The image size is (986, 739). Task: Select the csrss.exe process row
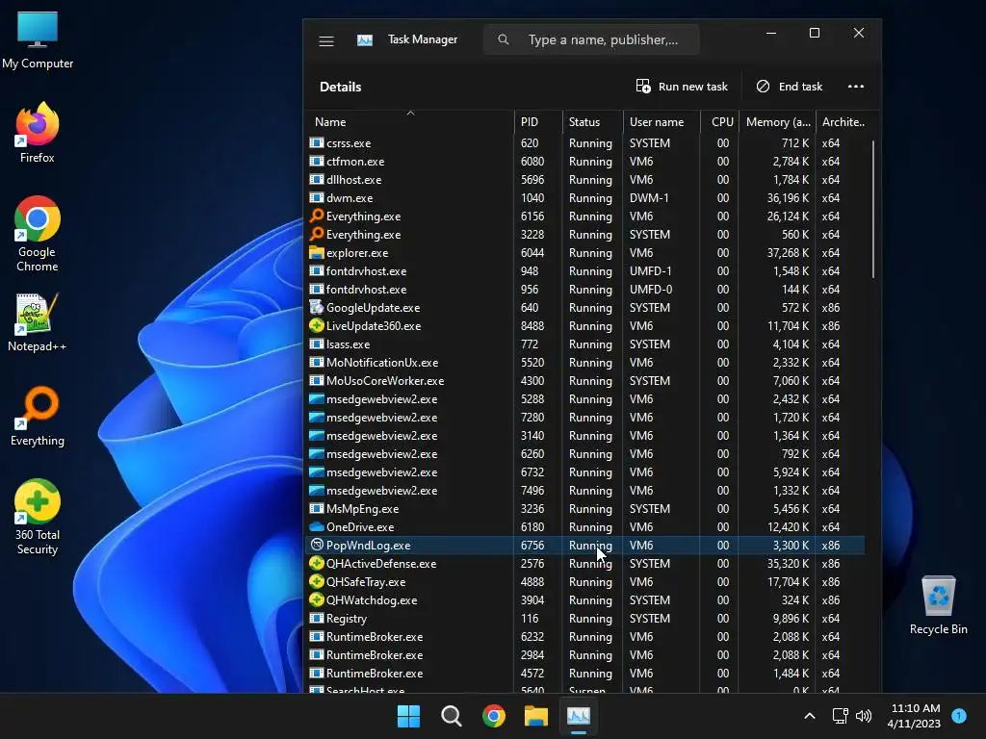pyautogui.click(x=586, y=143)
